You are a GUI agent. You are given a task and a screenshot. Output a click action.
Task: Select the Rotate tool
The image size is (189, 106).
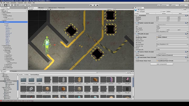(x=9, y=5)
